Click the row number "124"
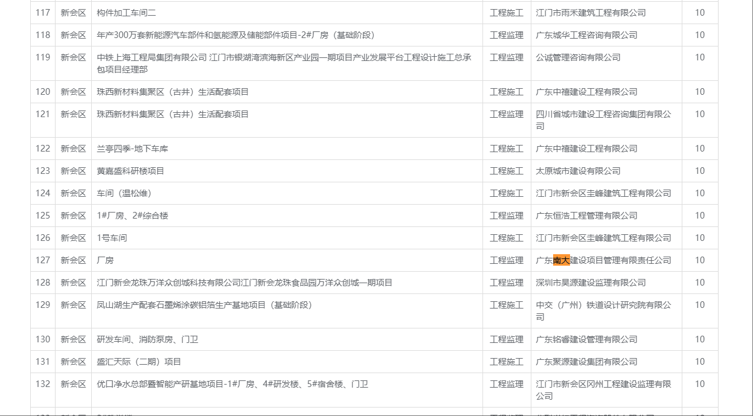 coord(43,193)
